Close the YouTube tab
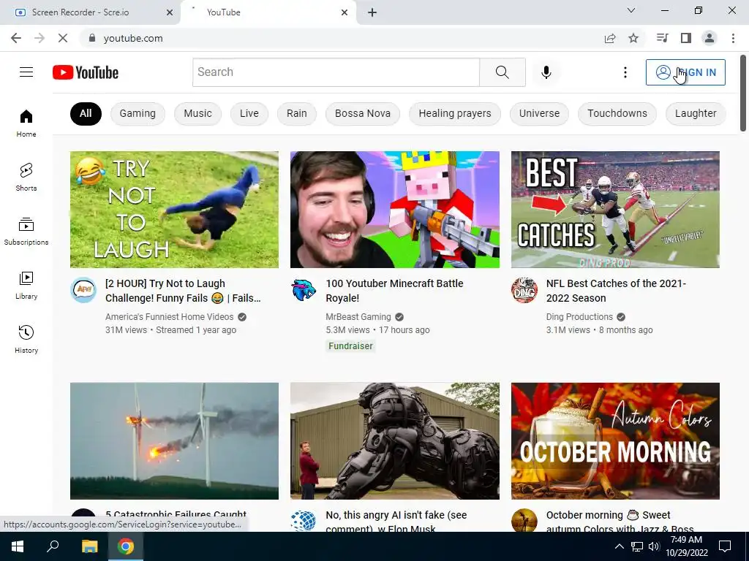The image size is (749, 561). pos(345,12)
